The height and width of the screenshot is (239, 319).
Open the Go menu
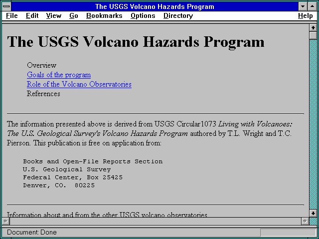click(74, 15)
